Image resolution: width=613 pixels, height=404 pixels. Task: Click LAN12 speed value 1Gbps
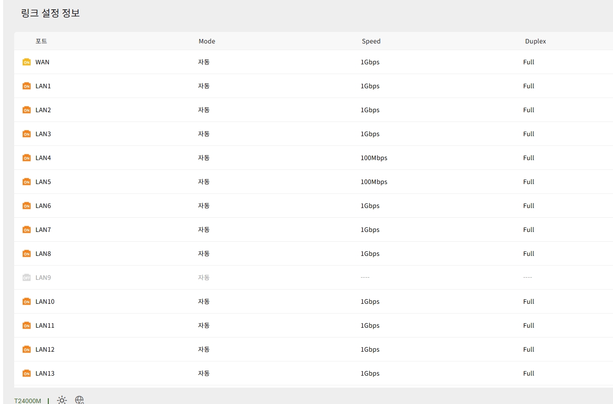coord(370,349)
